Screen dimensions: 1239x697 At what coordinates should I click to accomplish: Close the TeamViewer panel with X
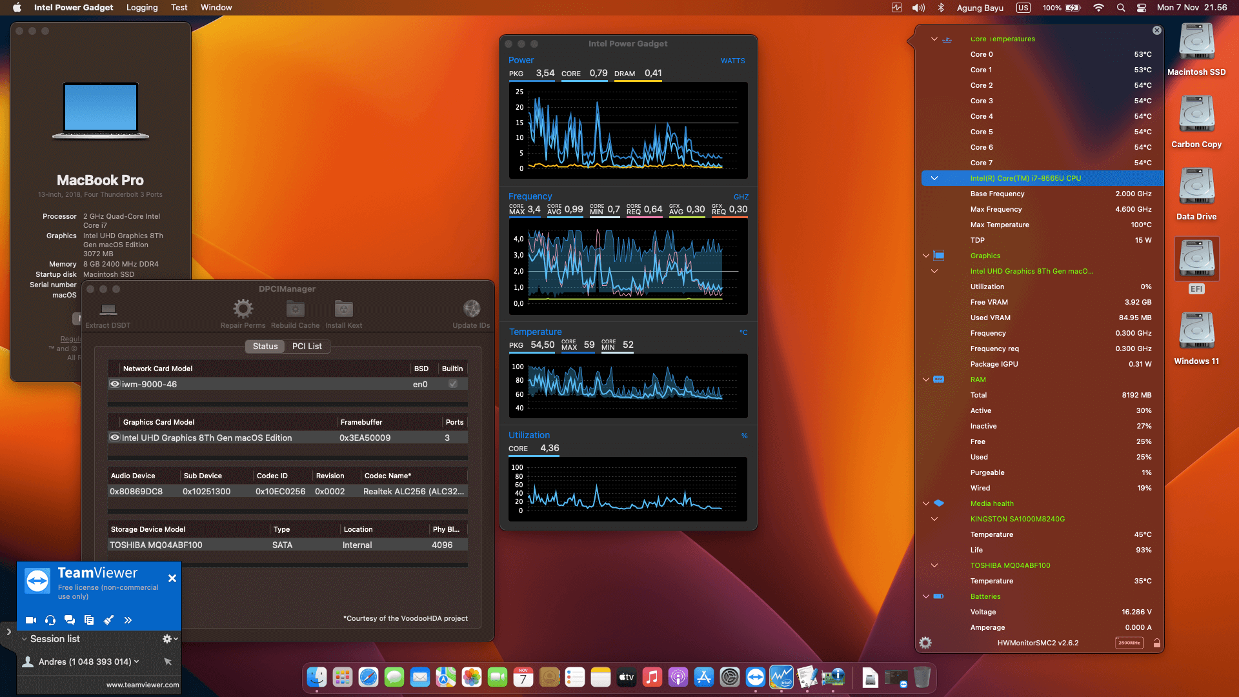[x=172, y=578]
